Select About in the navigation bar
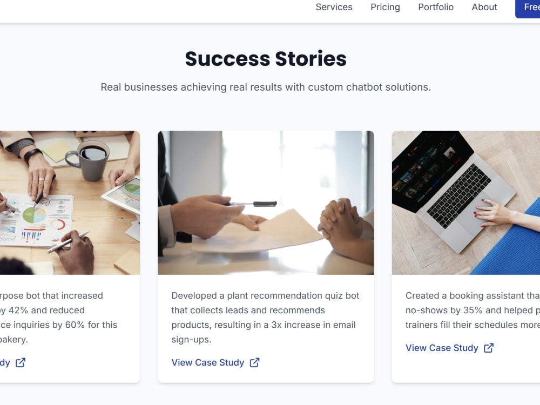 [x=484, y=7]
